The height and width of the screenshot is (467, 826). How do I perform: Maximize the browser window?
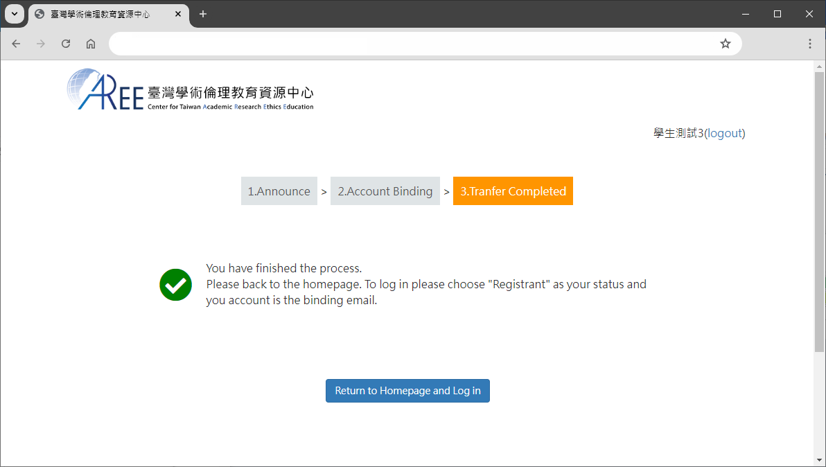point(777,15)
